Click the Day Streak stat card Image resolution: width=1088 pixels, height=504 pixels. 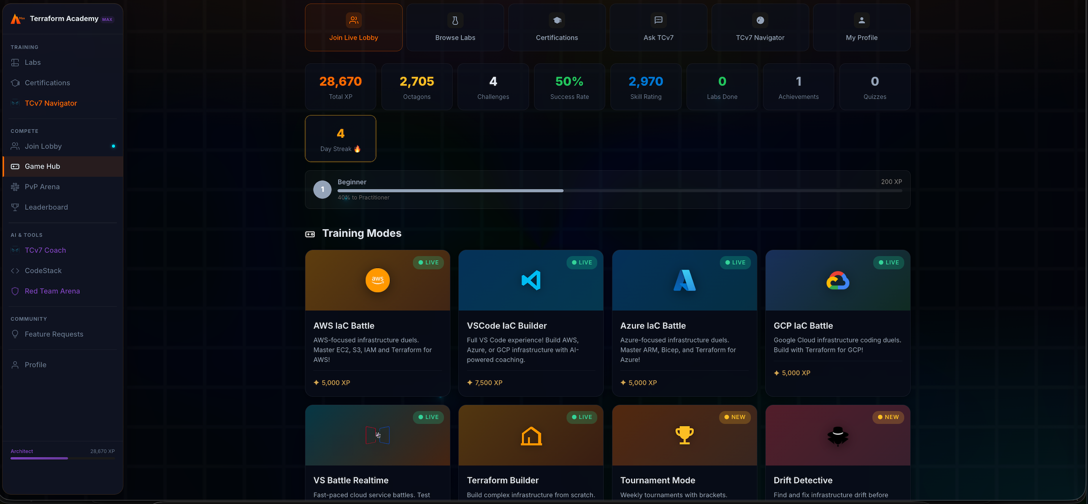pos(341,139)
